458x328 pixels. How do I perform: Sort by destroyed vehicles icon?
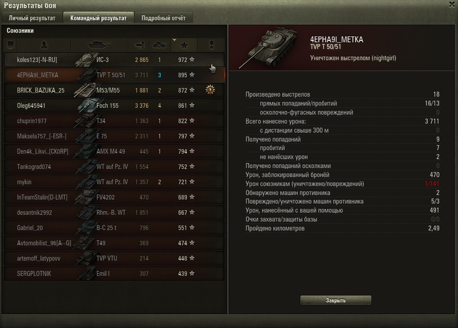(x=160, y=45)
